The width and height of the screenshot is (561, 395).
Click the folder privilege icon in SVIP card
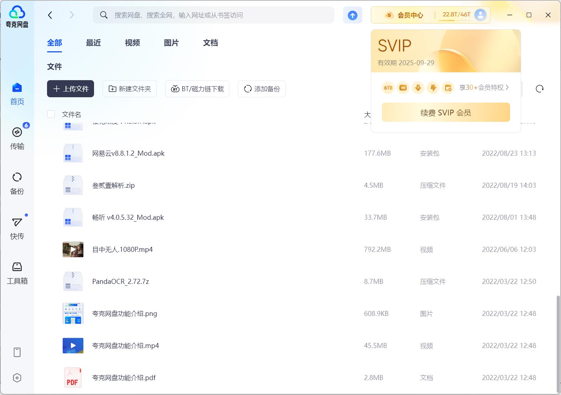point(448,88)
